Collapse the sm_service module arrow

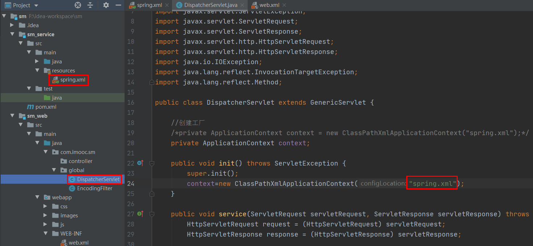point(12,34)
